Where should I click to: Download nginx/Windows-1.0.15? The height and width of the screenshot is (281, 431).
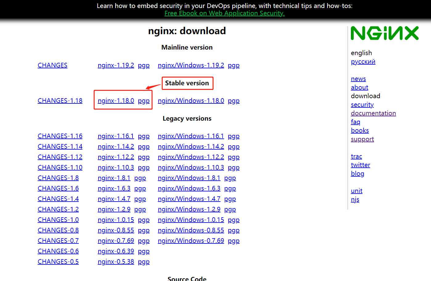[x=191, y=220]
